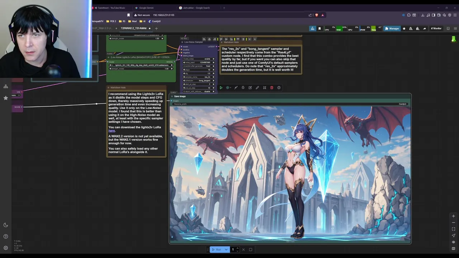Screen dimensions: 459x258
Task: Click the pencil icon on node toolbar
Action: coord(257,88)
